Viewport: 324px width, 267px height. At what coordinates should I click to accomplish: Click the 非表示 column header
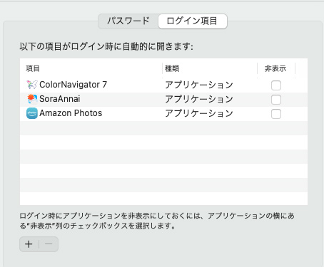tap(275, 68)
